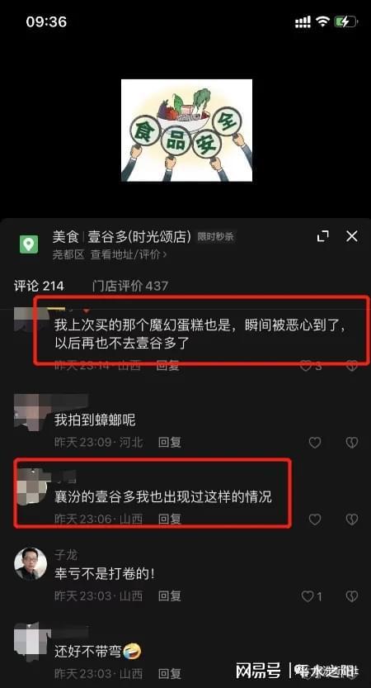Open 查看地址/评价 chevron link

129,254
